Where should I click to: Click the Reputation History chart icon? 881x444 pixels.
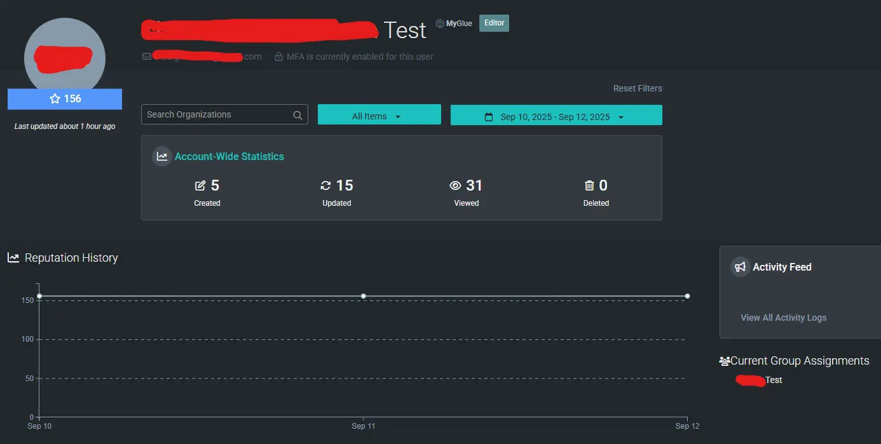tap(13, 257)
